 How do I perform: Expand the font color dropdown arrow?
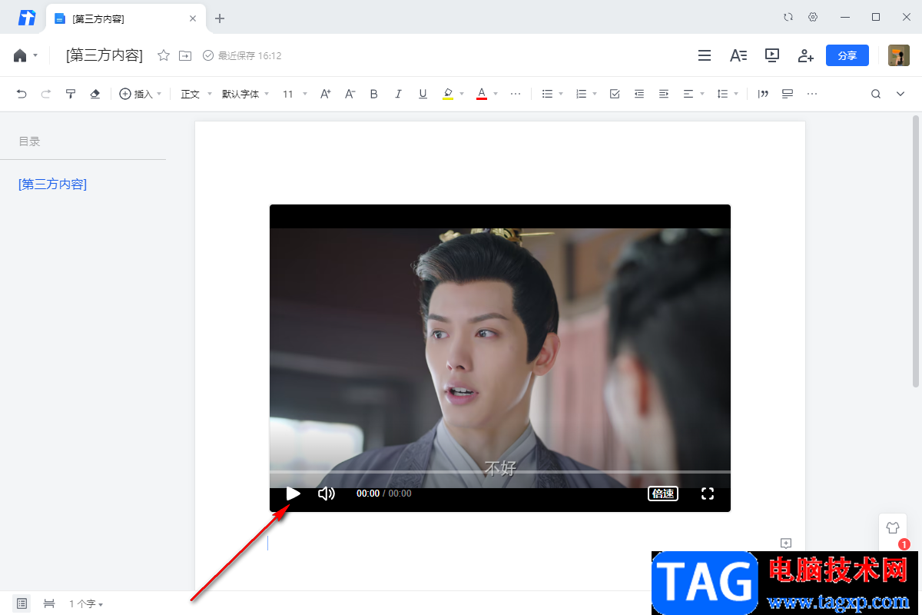click(x=496, y=94)
